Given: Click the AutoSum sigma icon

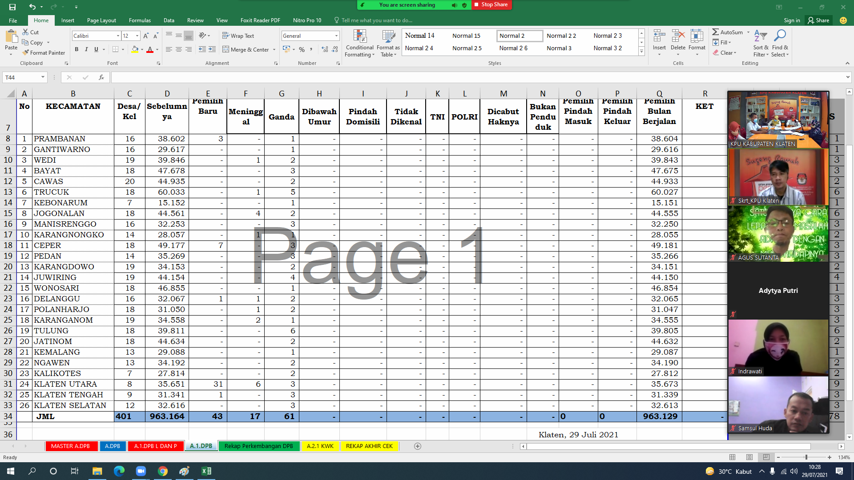Looking at the screenshot, I should pos(715,32).
